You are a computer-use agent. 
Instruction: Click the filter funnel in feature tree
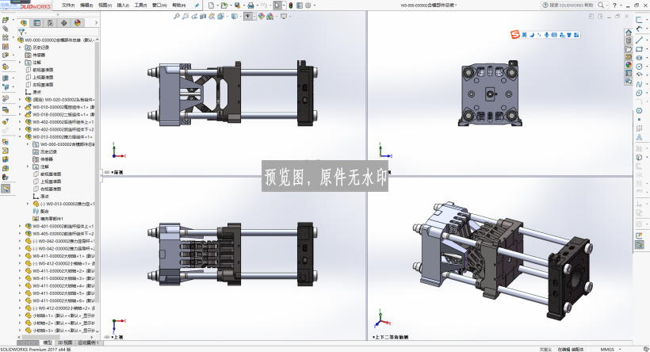(21, 32)
